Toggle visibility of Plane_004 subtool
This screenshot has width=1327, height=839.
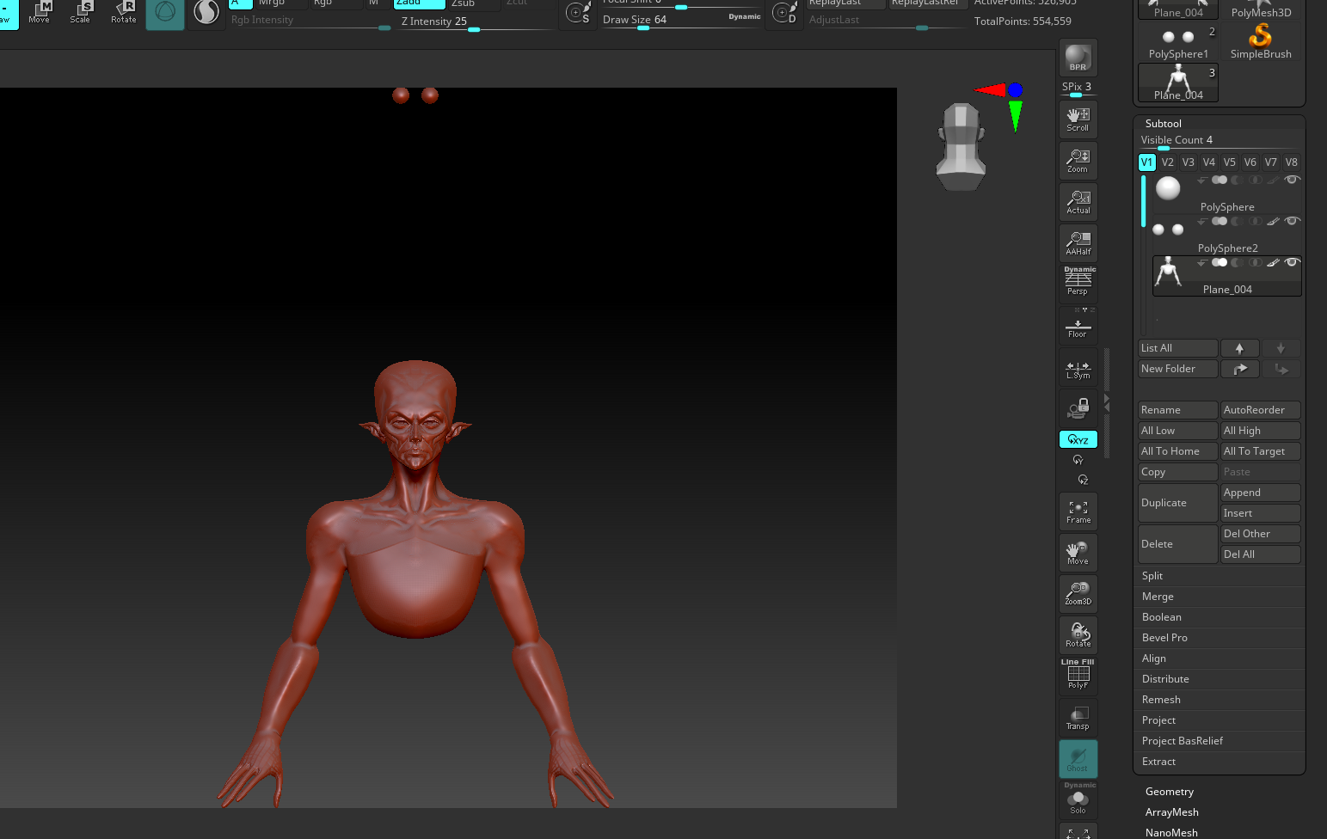coord(1292,262)
